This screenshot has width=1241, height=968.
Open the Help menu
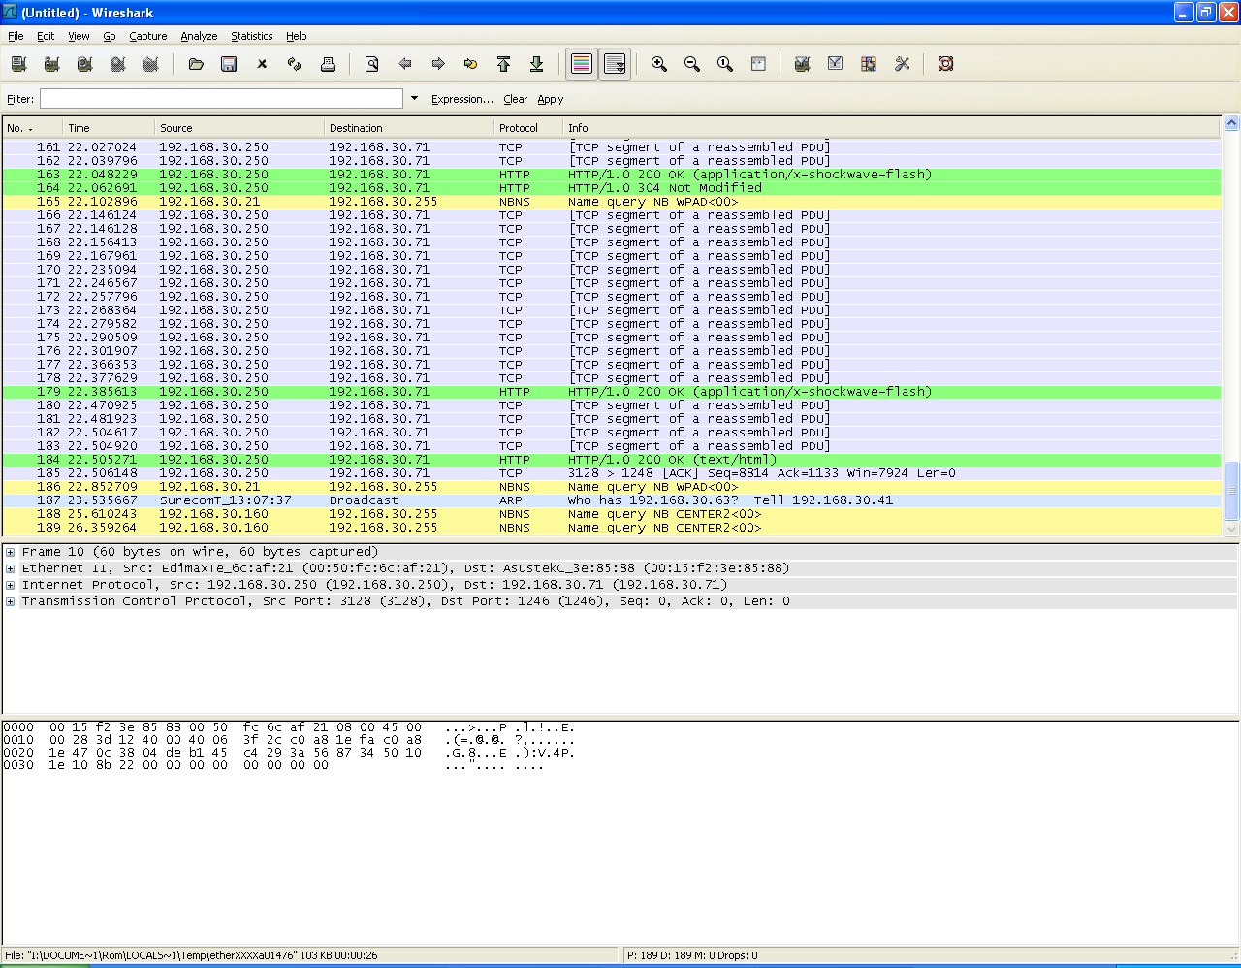(297, 36)
